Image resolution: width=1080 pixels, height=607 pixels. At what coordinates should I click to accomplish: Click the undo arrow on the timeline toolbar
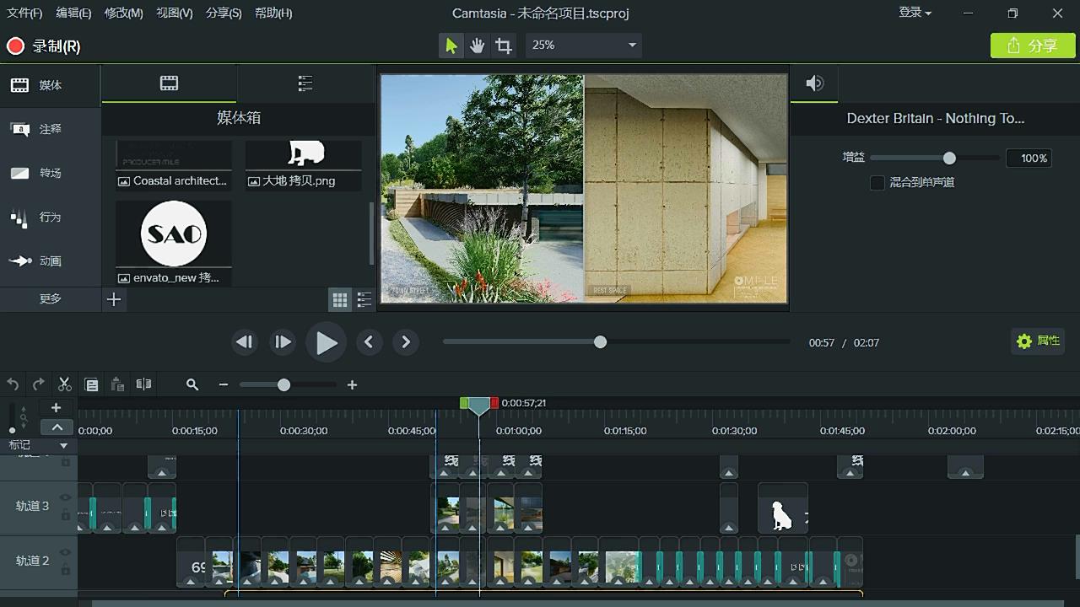[x=13, y=384]
